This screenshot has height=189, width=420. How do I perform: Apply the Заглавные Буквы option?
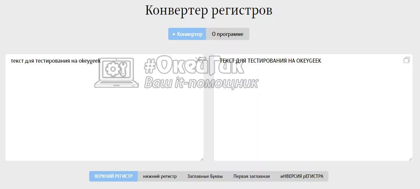click(x=205, y=176)
